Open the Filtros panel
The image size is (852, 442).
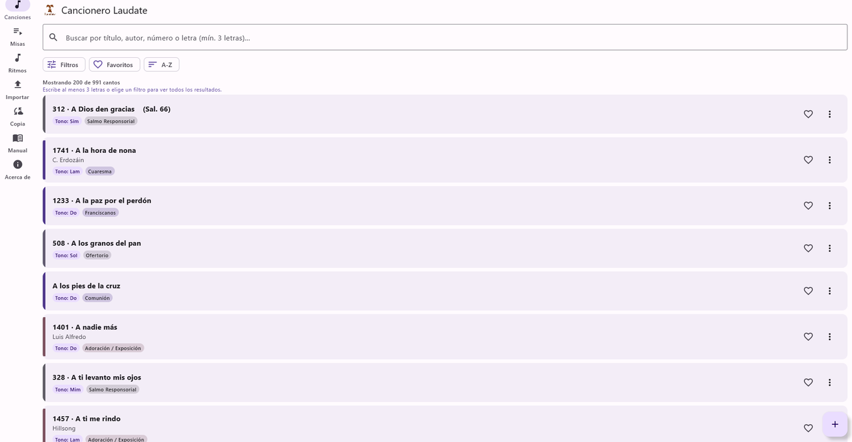tap(64, 64)
